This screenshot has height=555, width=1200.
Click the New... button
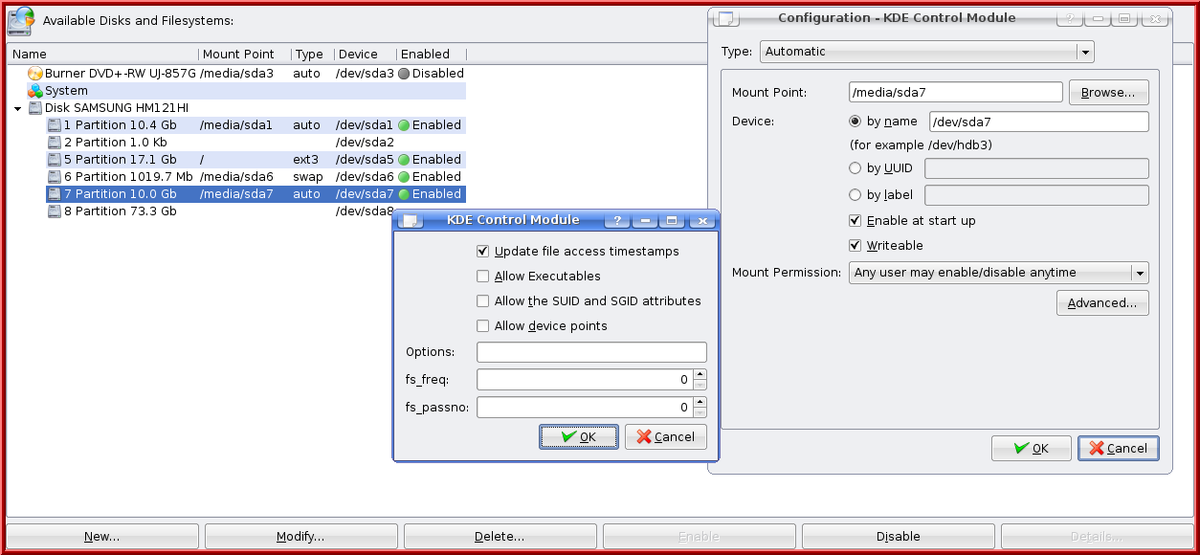coord(102,537)
